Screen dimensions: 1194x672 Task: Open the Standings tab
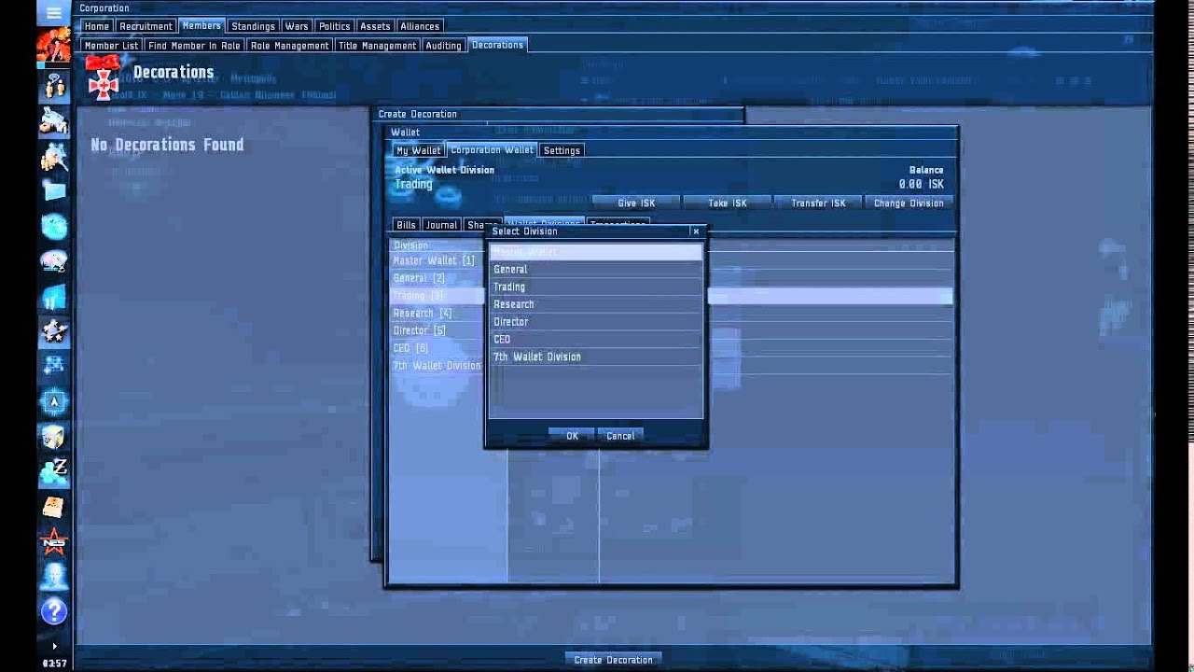tap(253, 26)
